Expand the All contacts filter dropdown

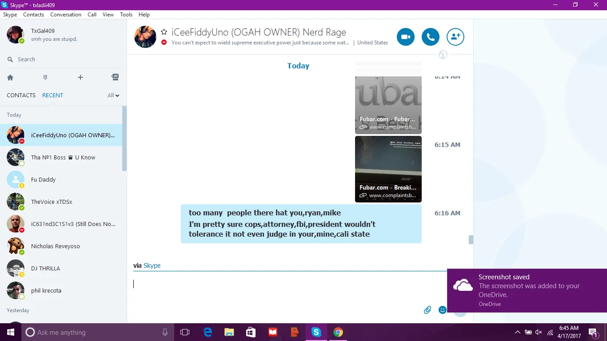[113, 95]
